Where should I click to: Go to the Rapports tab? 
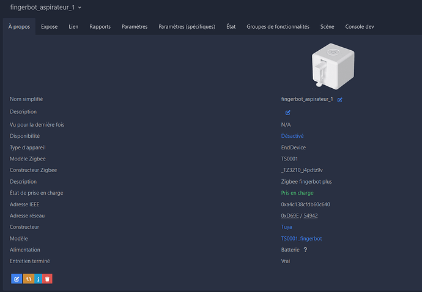click(x=100, y=26)
